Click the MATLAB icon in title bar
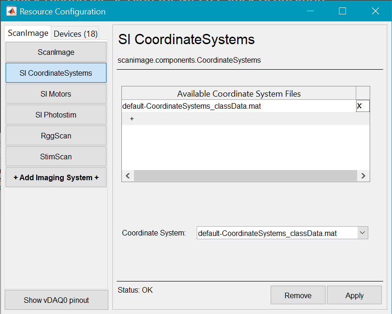392x314 pixels. pyautogui.click(x=11, y=11)
